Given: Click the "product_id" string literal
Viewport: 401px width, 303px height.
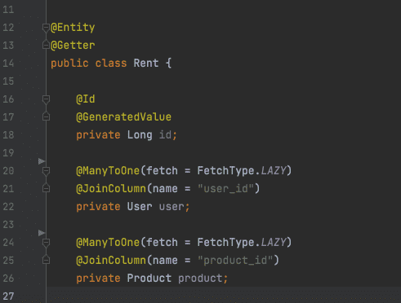Looking at the screenshot, I should [x=235, y=261].
